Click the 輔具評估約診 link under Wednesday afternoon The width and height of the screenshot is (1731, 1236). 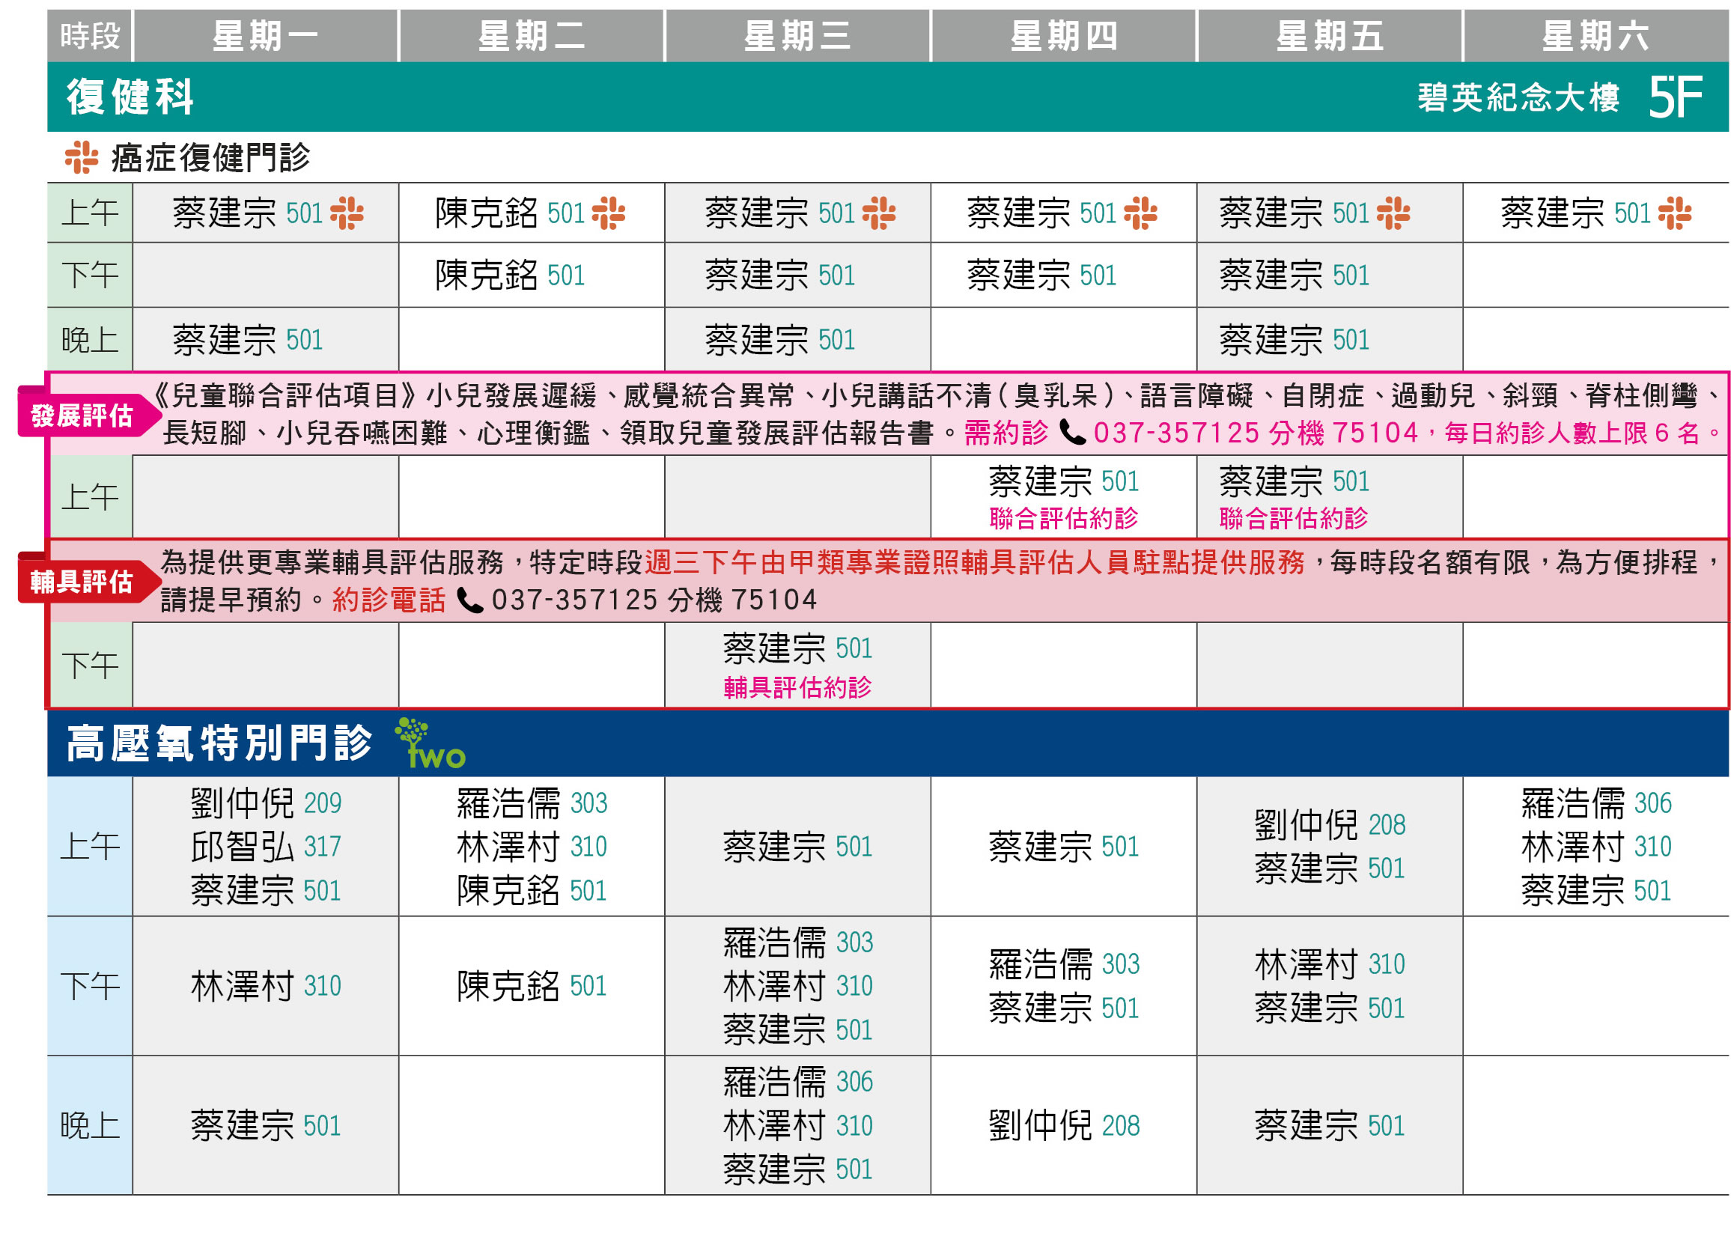click(797, 688)
